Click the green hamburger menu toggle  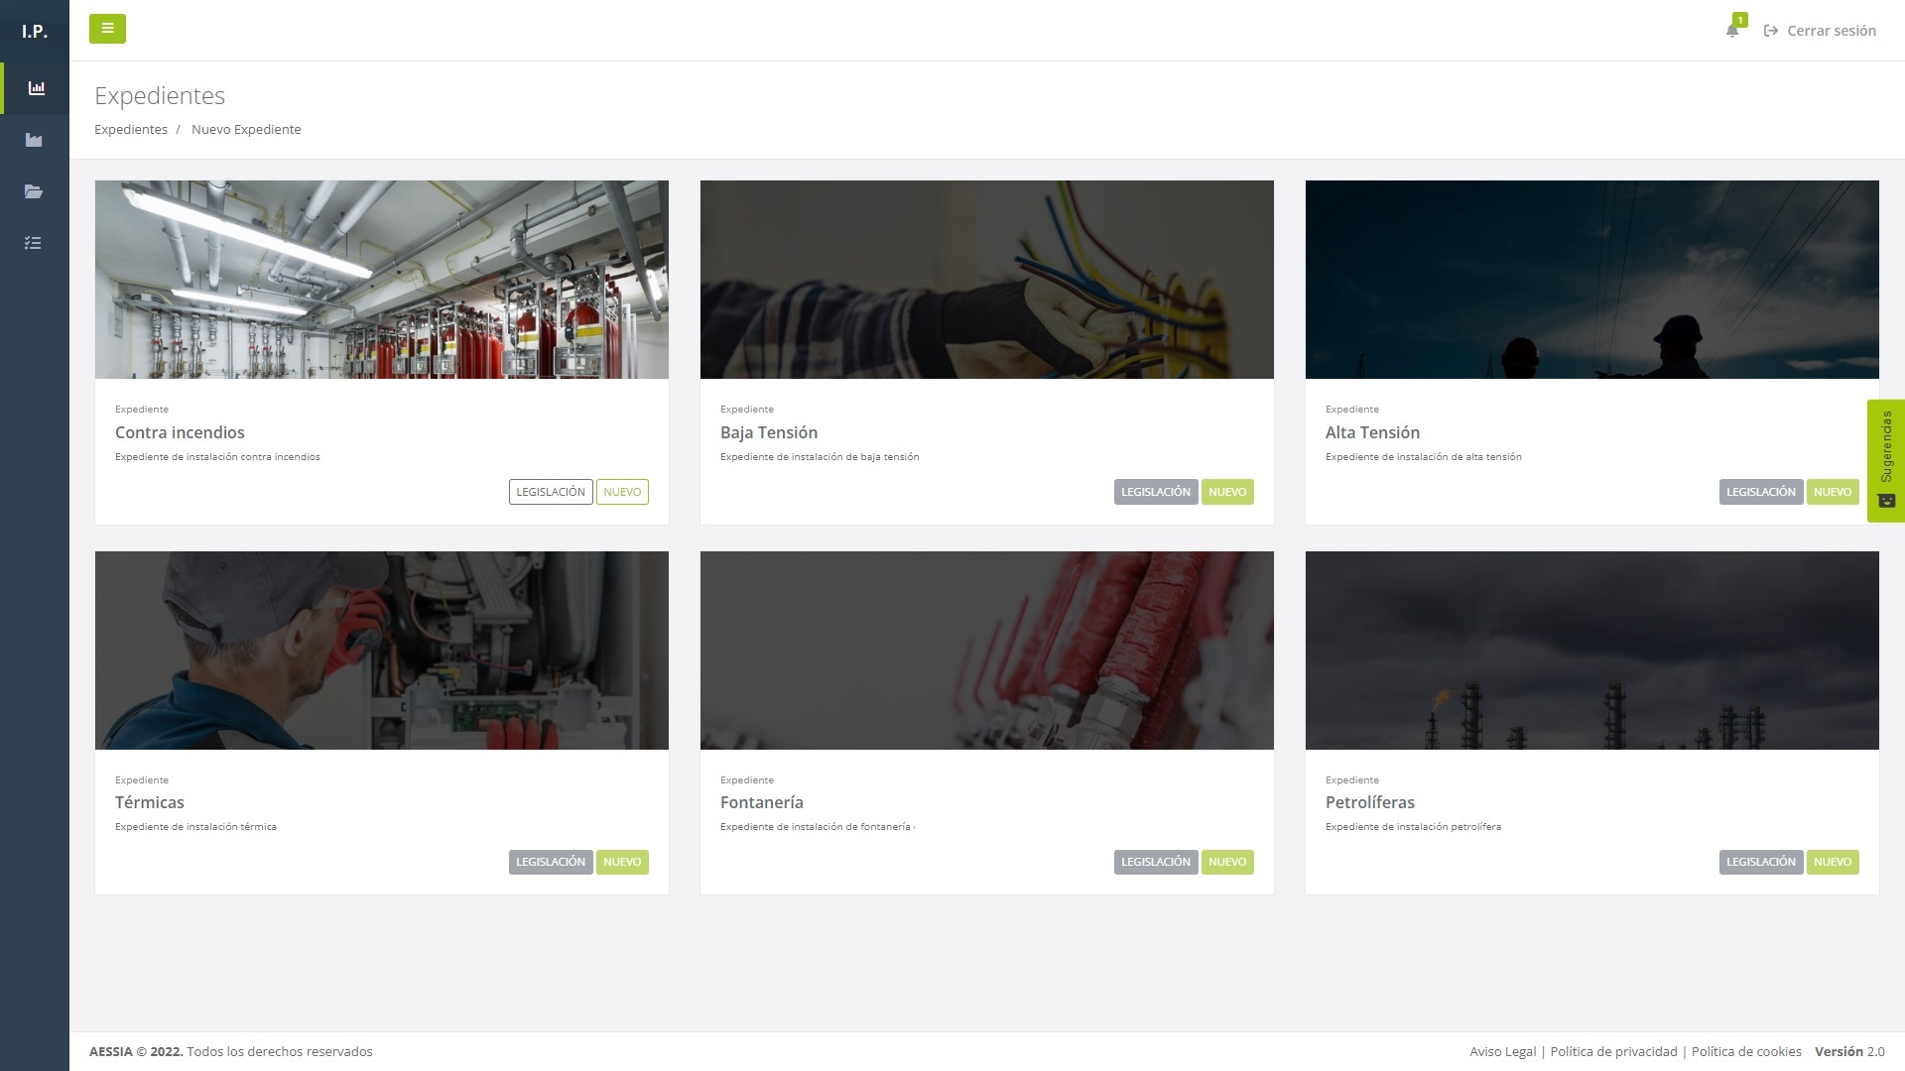107,29
